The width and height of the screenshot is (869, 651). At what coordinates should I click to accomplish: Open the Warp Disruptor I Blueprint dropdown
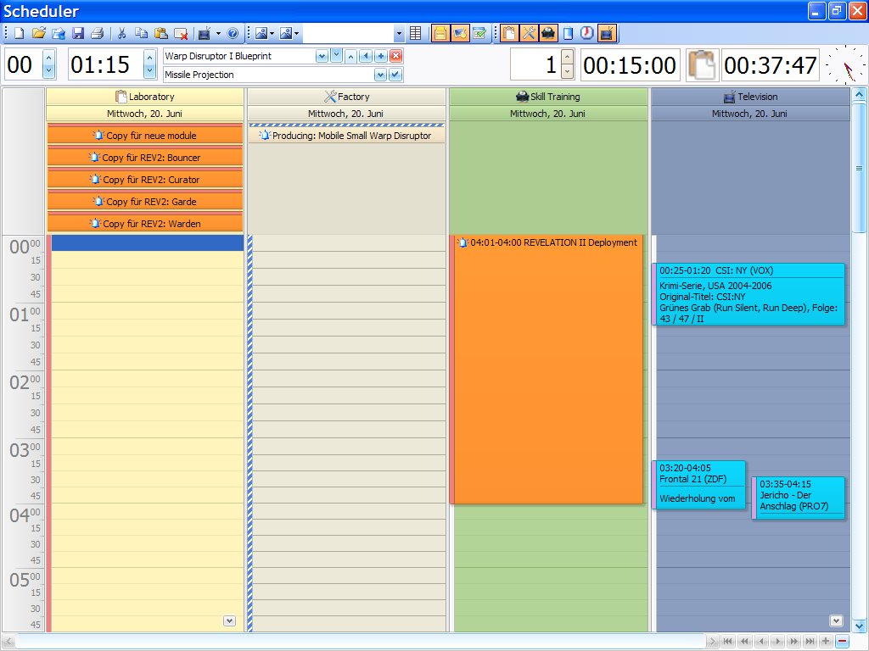322,56
